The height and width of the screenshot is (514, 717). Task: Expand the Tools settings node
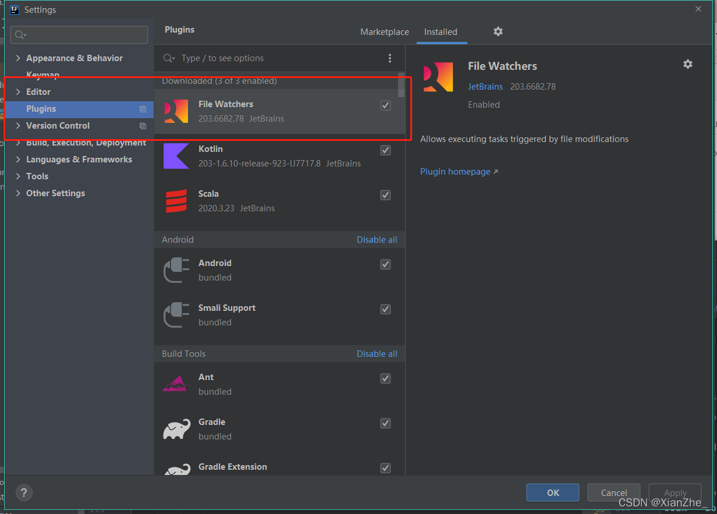(x=18, y=176)
